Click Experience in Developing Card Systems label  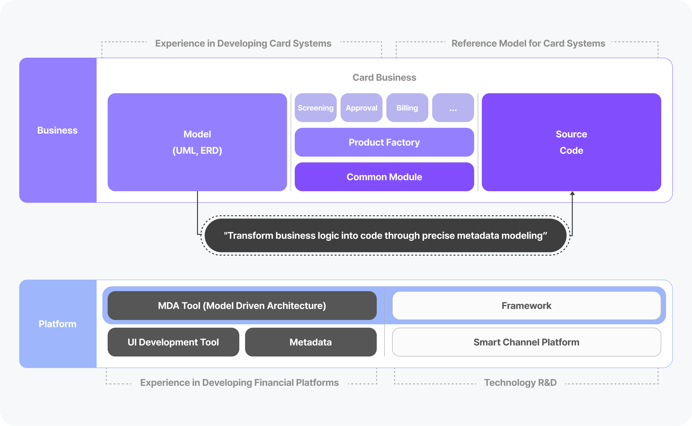coord(243,43)
